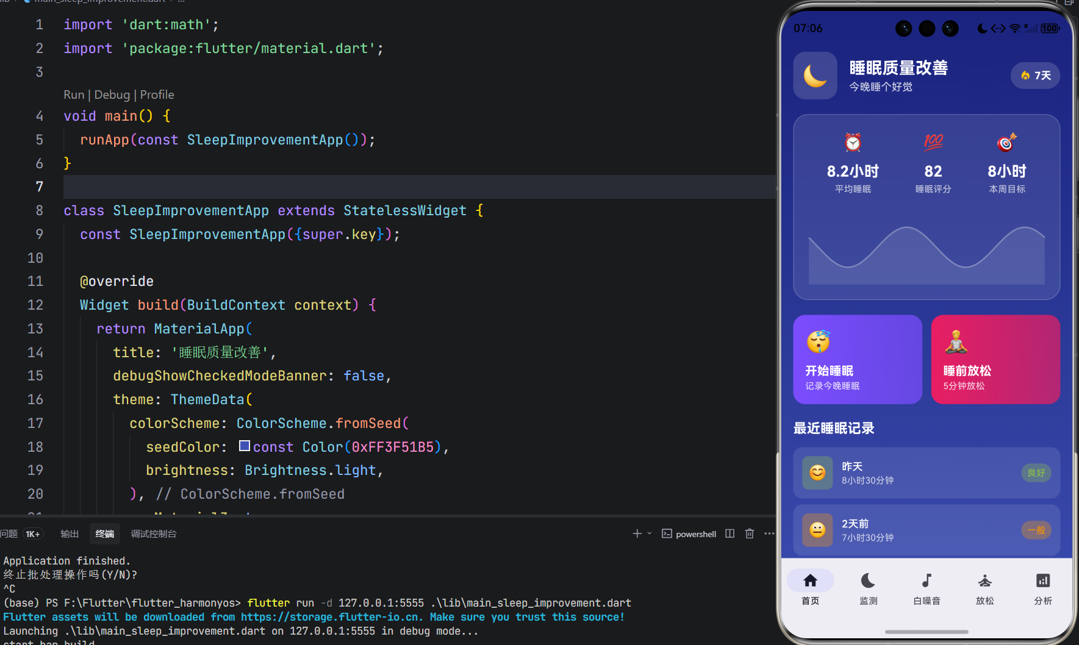1079x645 pixels.
Task: Switch to the 监测 monitoring tab
Action: point(869,589)
